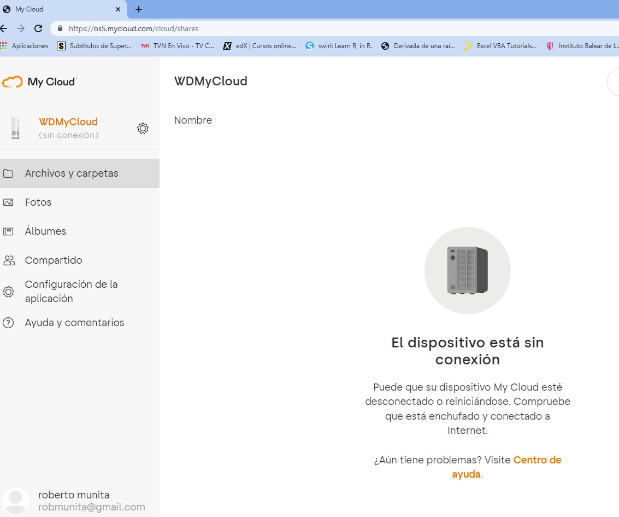Go to Fotos section

point(80,202)
